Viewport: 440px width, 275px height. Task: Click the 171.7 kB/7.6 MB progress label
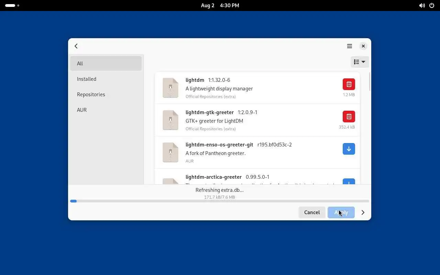pyautogui.click(x=220, y=197)
